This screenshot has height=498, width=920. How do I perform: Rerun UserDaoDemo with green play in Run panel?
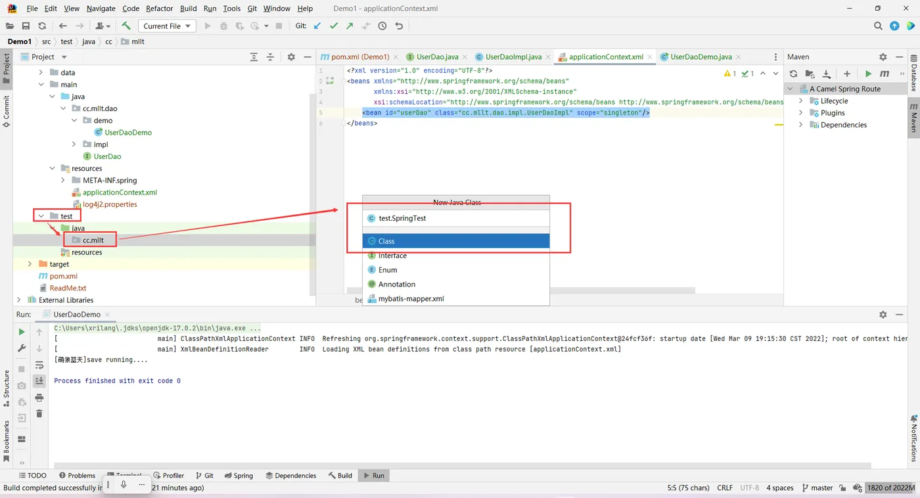pyautogui.click(x=22, y=332)
